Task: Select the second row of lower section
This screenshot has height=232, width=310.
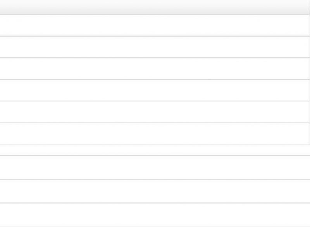Action: (155, 191)
